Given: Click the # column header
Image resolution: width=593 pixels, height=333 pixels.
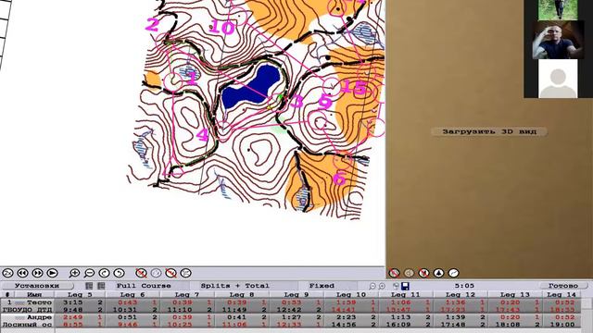Looking at the screenshot, I should click(7, 294).
